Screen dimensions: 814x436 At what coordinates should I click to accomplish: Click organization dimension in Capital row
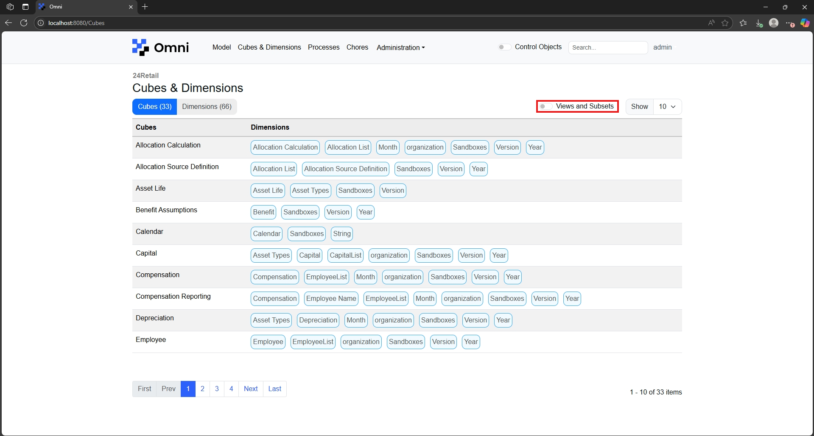click(x=389, y=255)
